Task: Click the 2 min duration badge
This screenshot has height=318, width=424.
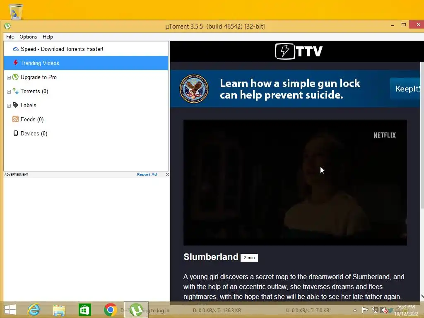Action: [249, 258]
